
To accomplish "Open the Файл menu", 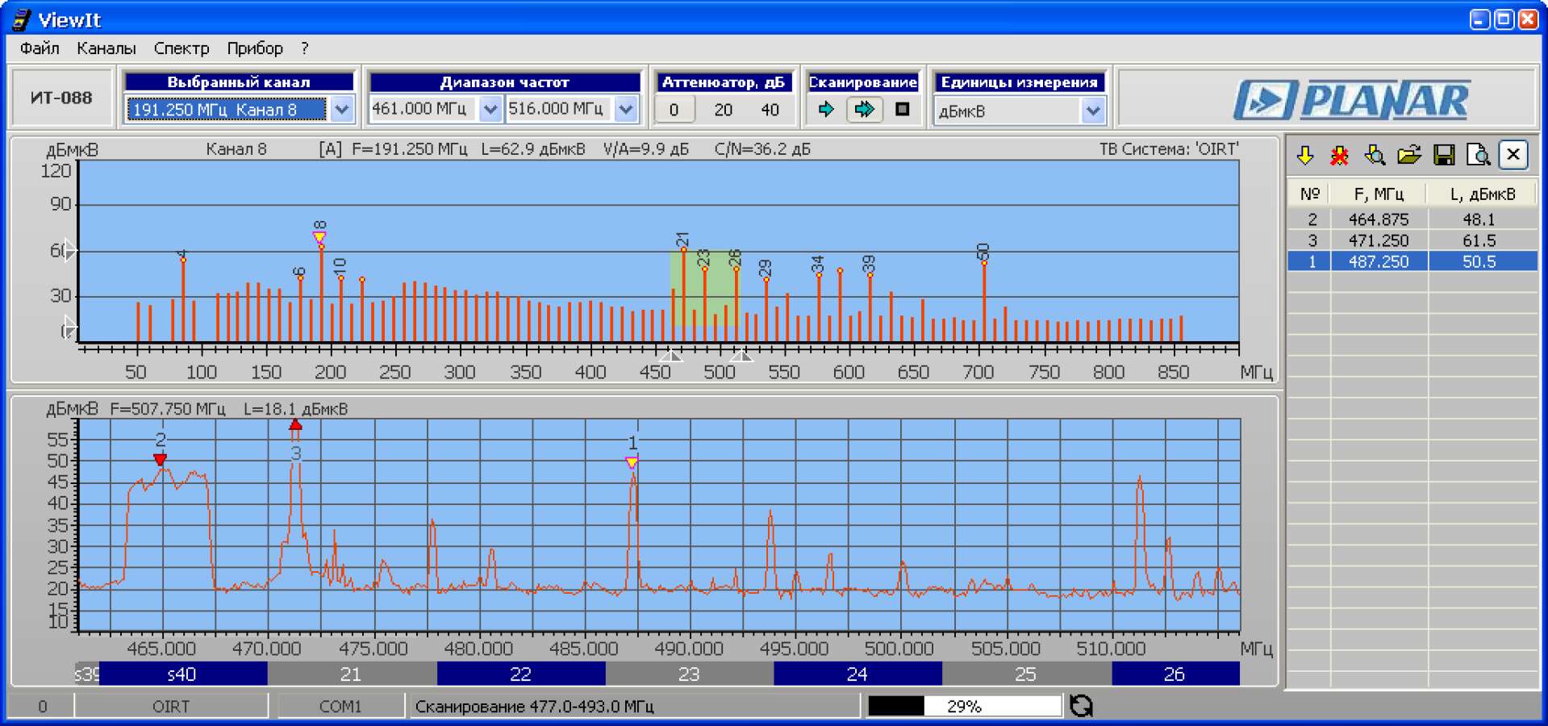I will 40,48.
